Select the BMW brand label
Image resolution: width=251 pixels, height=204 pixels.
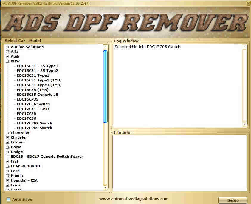[x=15, y=61]
